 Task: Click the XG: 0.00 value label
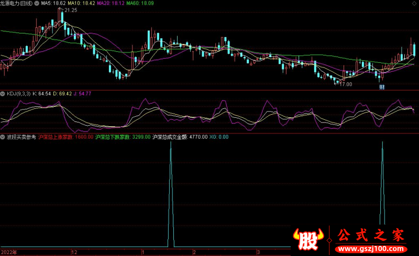tap(218, 137)
